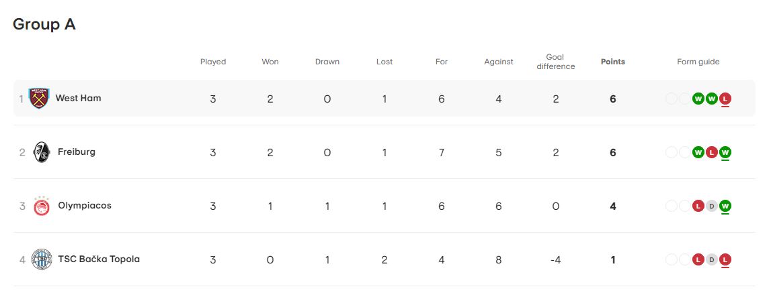
Task: Open the Freiburg team link
Action: click(x=77, y=152)
